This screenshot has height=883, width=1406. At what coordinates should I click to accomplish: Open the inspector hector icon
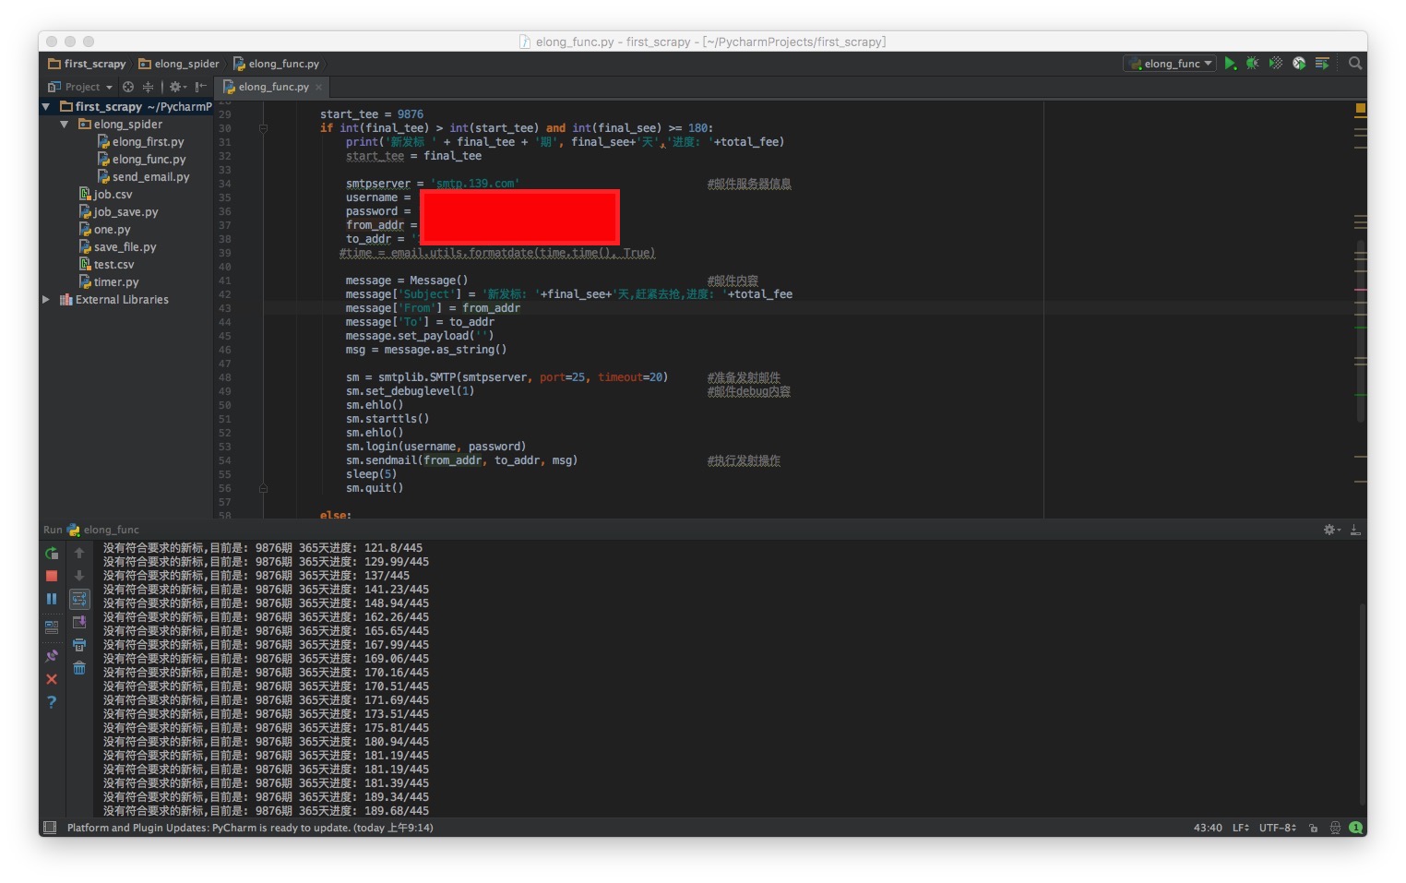coord(1335,828)
